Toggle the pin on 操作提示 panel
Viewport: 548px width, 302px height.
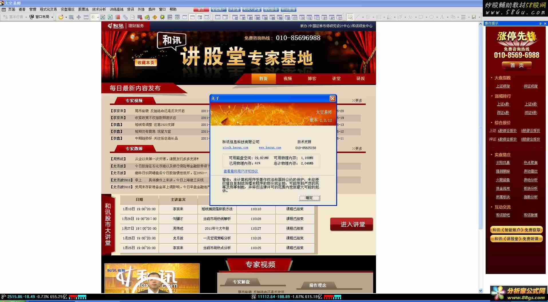pyautogui.click(x=540, y=23)
